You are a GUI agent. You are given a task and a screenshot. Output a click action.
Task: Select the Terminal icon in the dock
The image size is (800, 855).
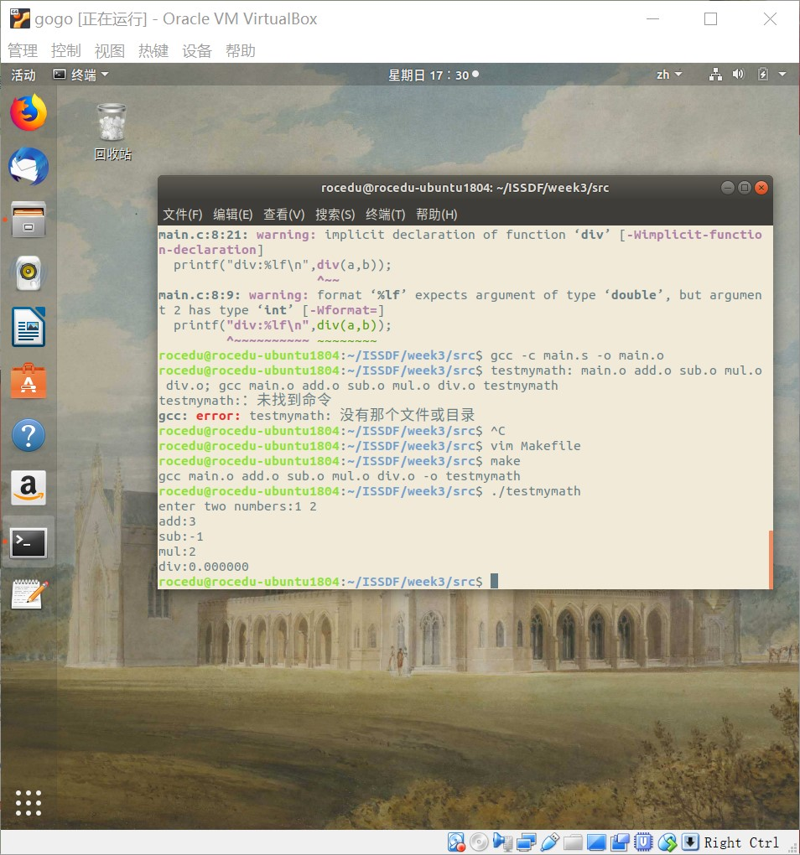(x=29, y=542)
